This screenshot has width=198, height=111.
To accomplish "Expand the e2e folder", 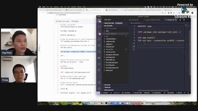I will (x=115, y=31).
